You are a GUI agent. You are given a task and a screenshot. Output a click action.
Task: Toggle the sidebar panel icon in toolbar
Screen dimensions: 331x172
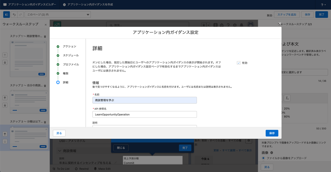click(x=7, y=15)
